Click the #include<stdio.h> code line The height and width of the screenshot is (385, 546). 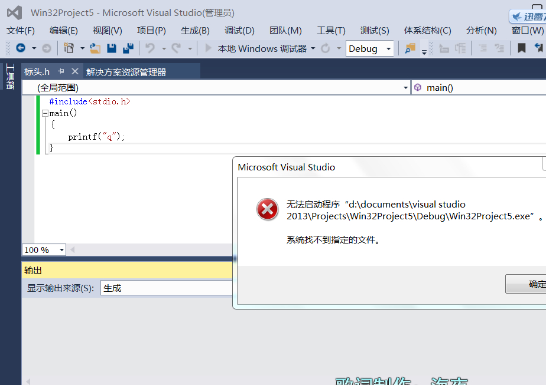(89, 101)
